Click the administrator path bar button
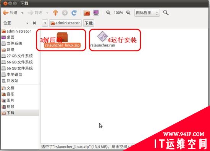 pyautogui.click(x=65, y=23)
